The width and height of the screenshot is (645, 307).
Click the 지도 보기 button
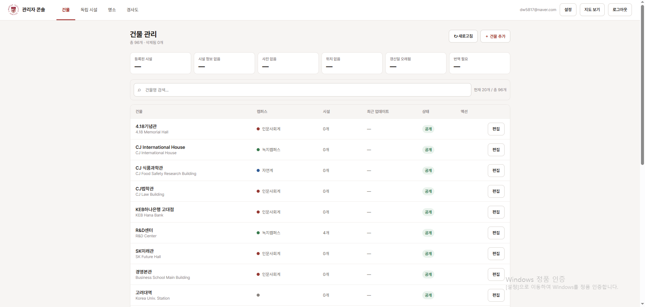click(x=592, y=10)
